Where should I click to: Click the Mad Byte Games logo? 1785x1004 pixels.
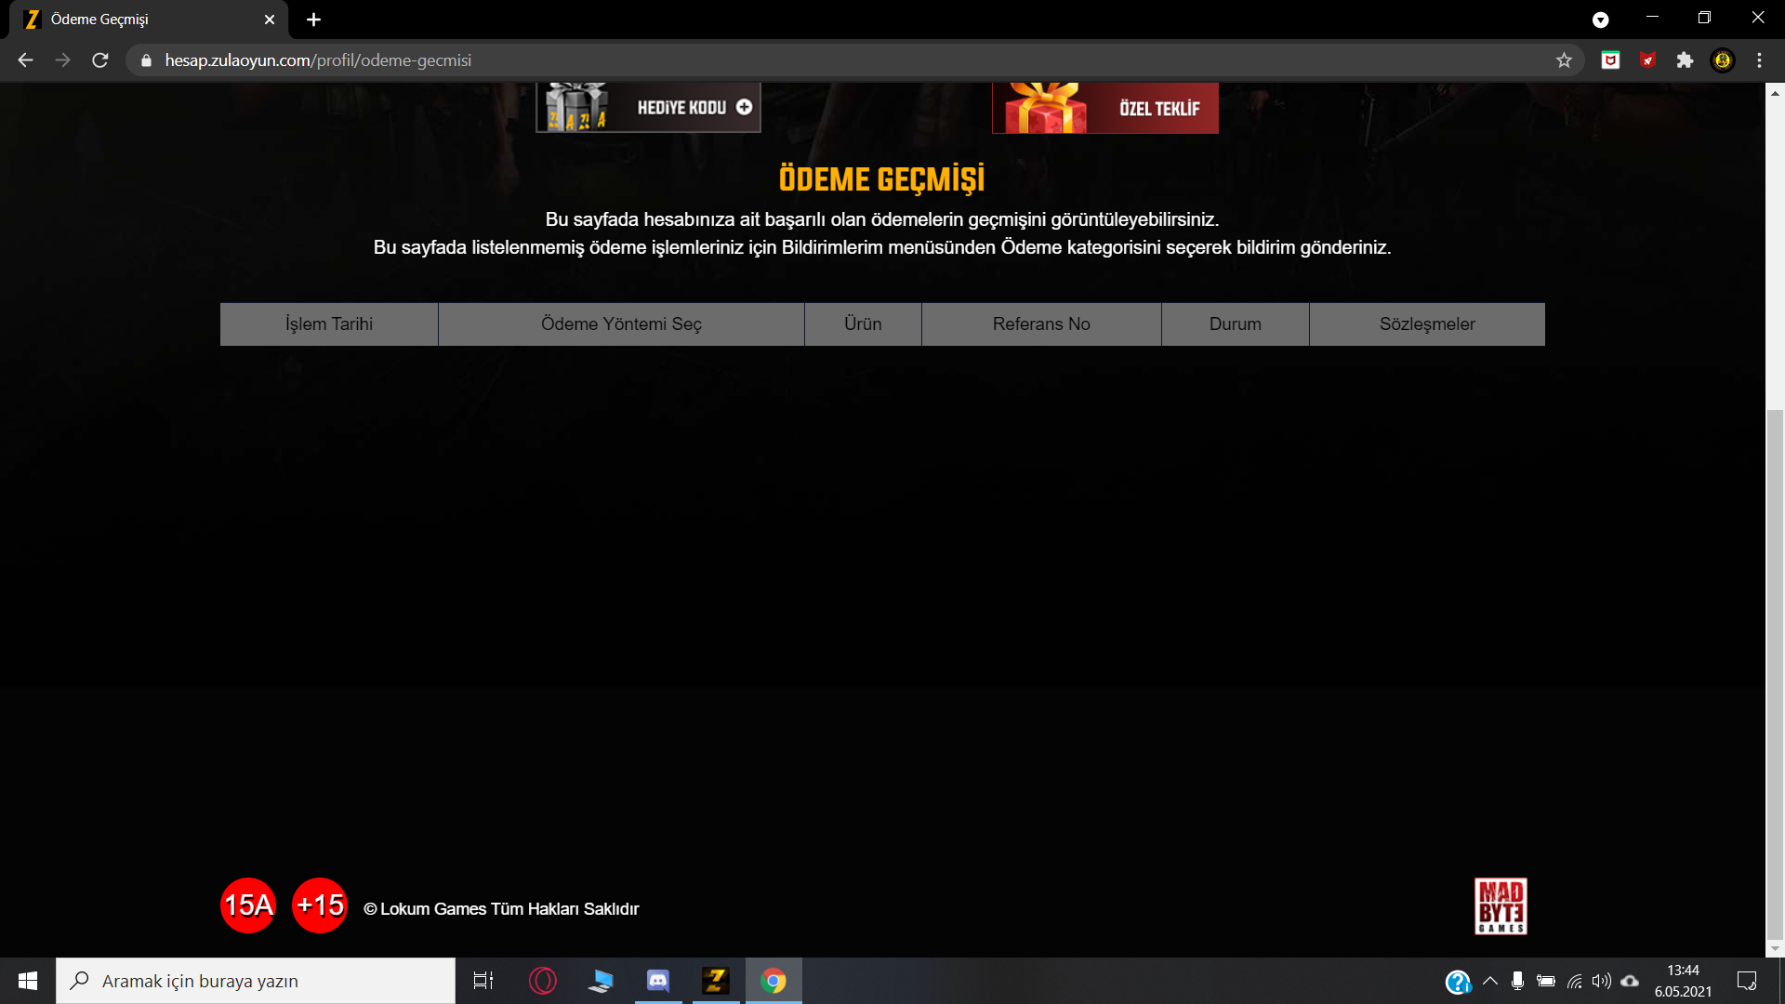[x=1501, y=906]
